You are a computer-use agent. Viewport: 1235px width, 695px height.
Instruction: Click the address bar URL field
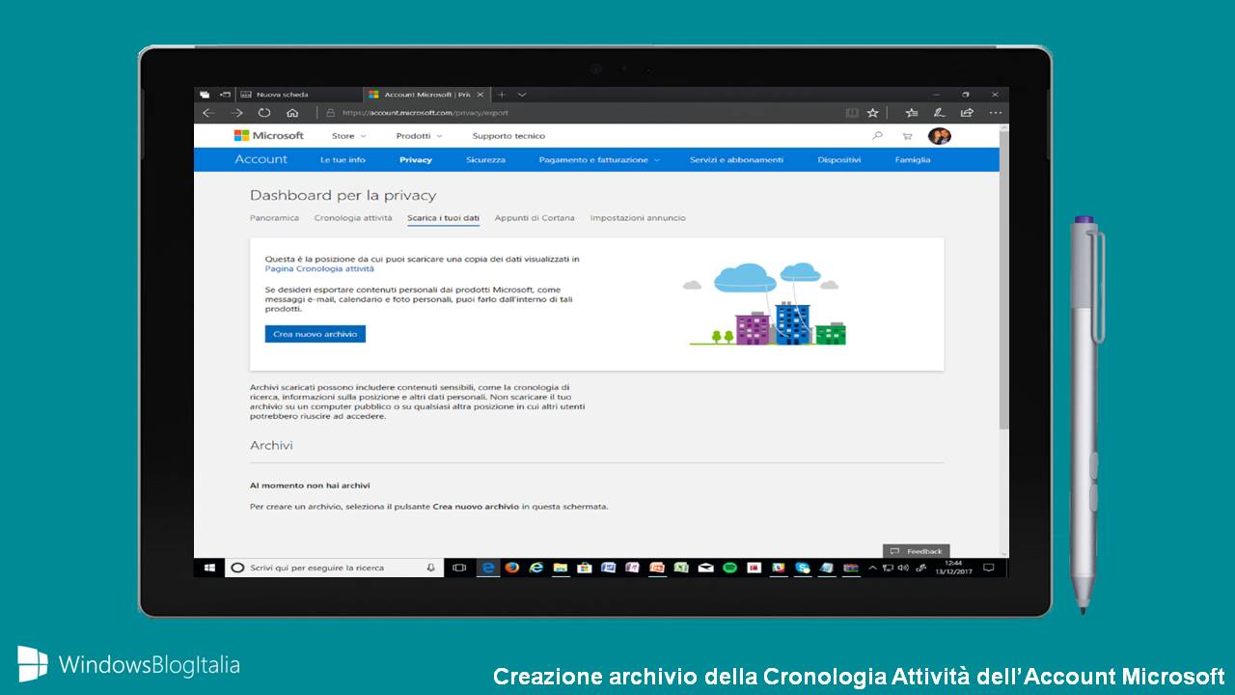[x=579, y=112]
